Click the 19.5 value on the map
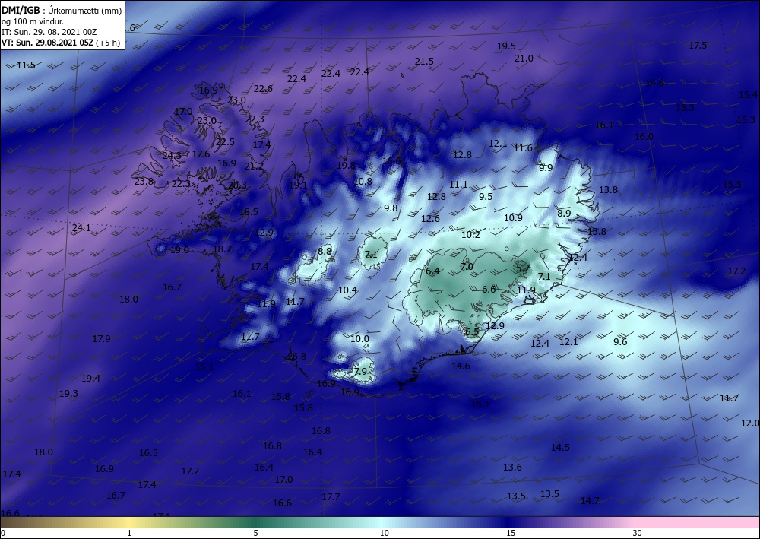The width and height of the screenshot is (760, 539). (x=506, y=46)
